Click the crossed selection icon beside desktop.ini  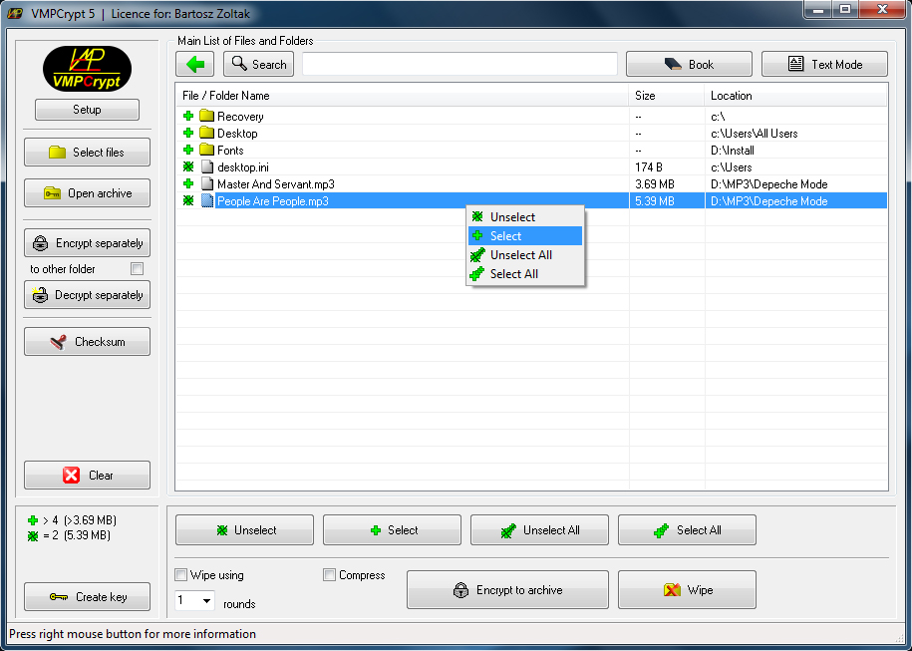(x=188, y=166)
